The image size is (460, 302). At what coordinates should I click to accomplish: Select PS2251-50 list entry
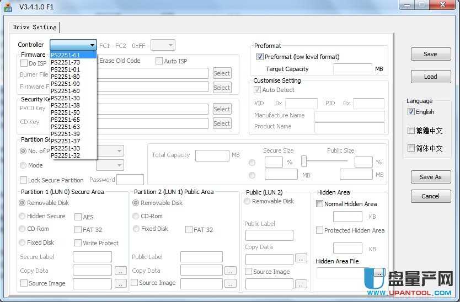(65, 112)
